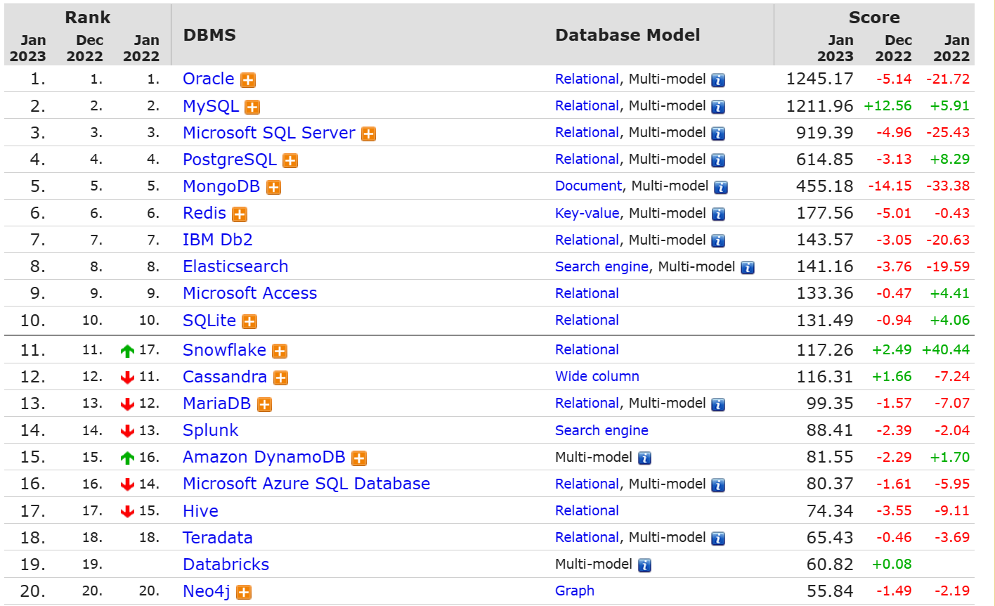The height and width of the screenshot is (606, 995).
Task: Open the SQLite link
Action: point(209,321)
